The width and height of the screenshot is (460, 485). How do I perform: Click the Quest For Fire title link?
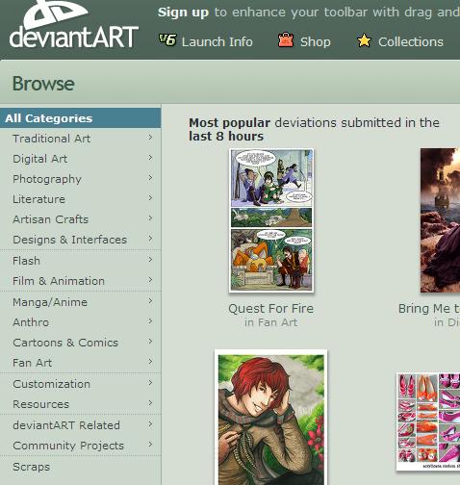(271, 309)
